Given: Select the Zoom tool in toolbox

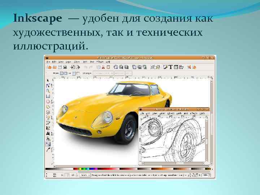Looking at the screenshot, I should (x=48, y=91).
